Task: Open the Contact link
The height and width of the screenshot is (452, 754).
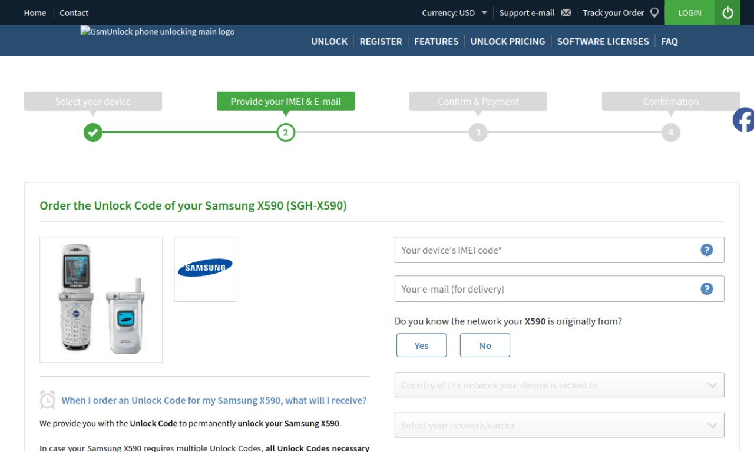Action: [74, 12]
